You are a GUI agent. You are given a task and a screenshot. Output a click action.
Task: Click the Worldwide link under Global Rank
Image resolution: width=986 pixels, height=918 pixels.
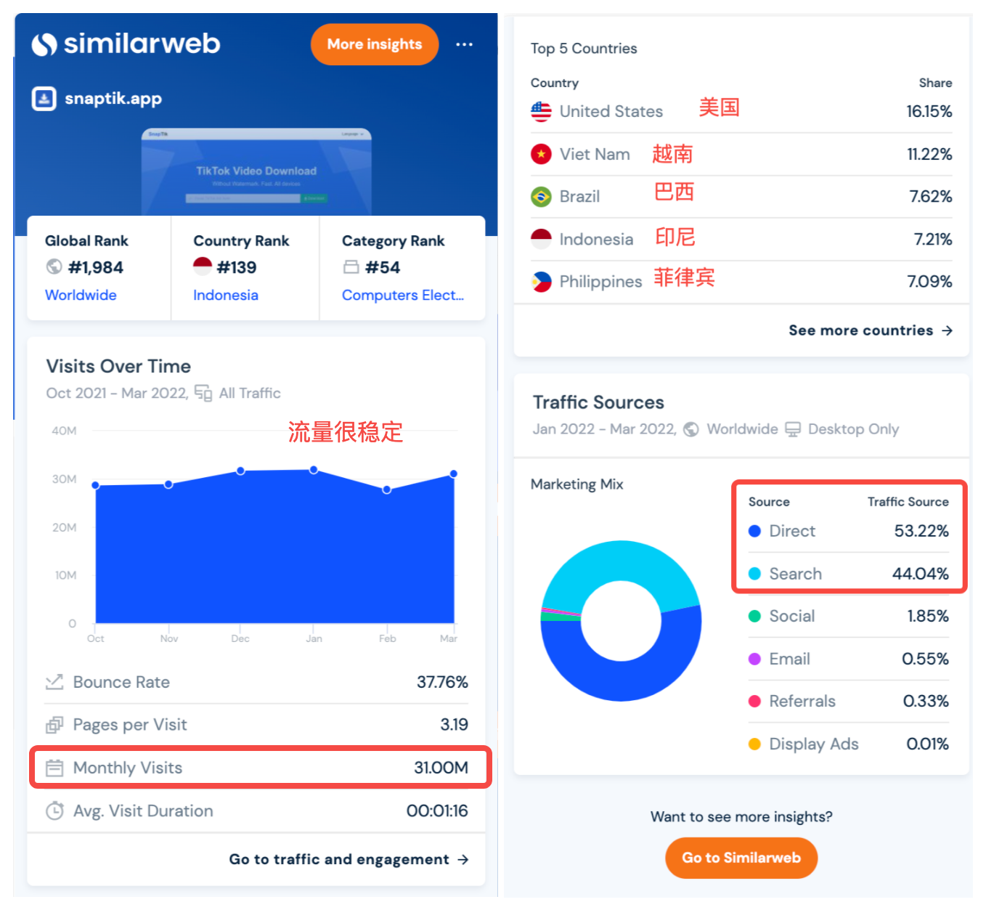pyautogui.click(x=81, y=295)
